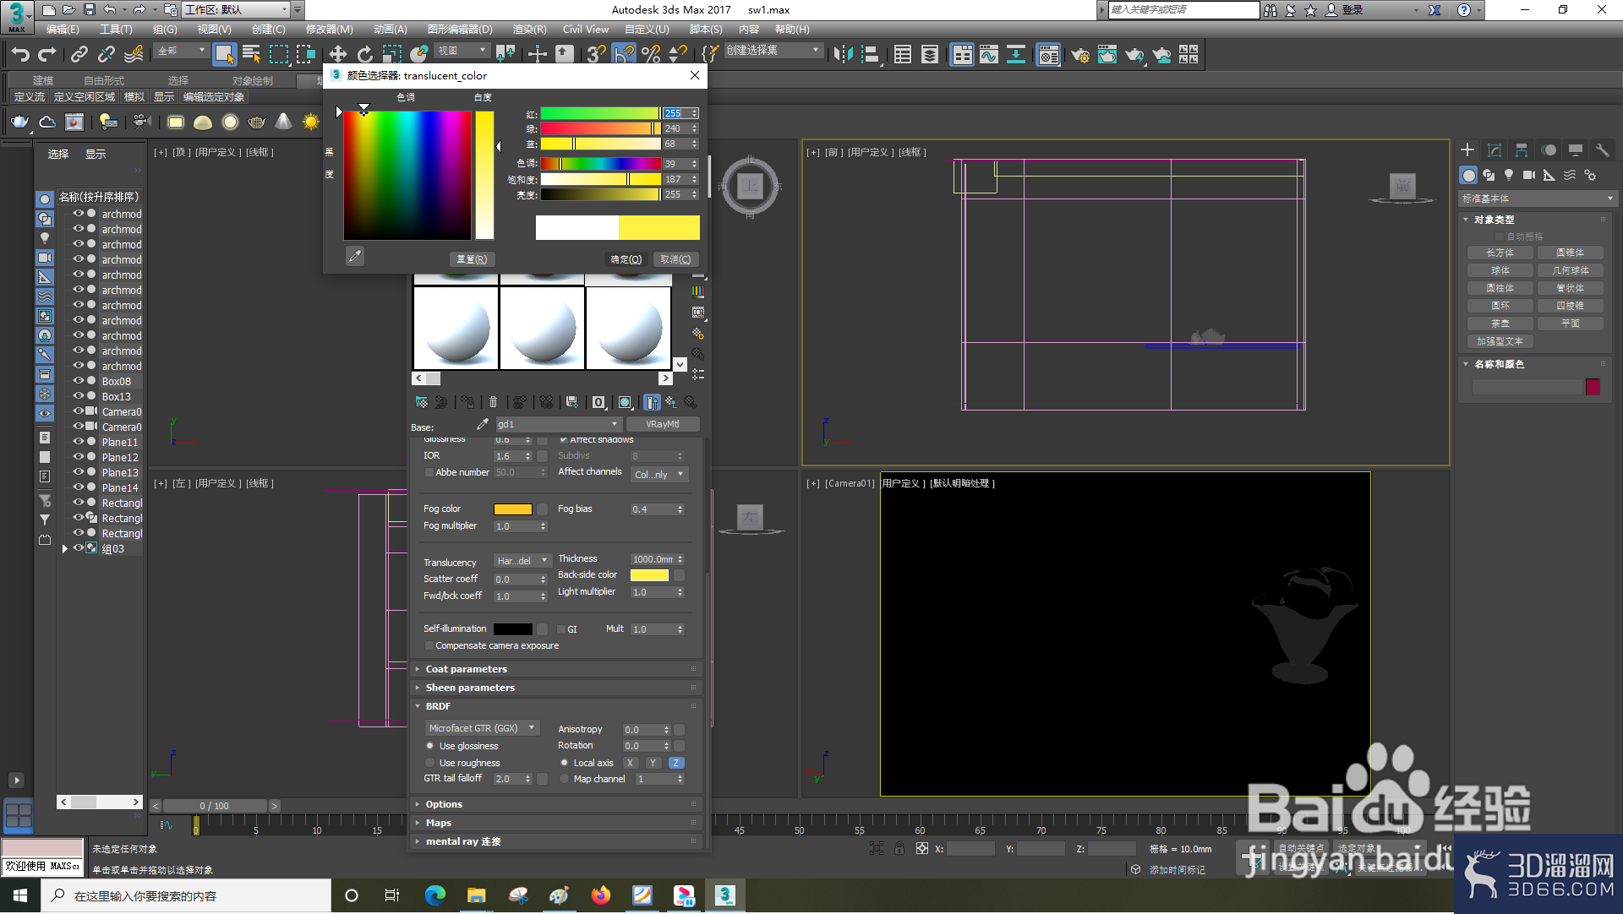Toggle the Angle Snap icon
1623x914 pixels.
click(x=624, y=54)
